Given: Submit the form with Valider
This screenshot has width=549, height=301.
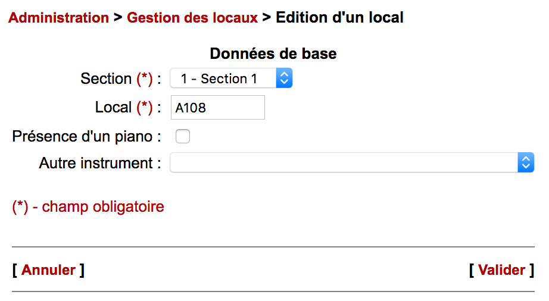Looking at the screenshot, I should click(501, 270).
